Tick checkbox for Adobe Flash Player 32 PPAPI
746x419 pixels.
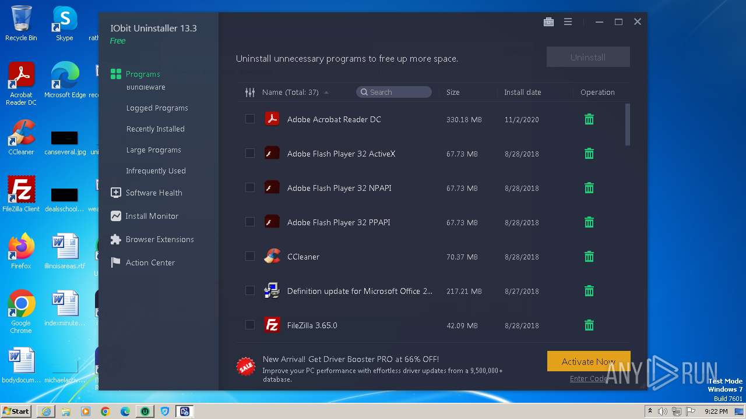click(250, 222)
